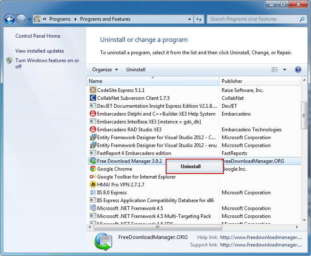Screen dimensions: 311x256
Task: Click the Google Toolbar icon
Action: click(x=93, y=176)
